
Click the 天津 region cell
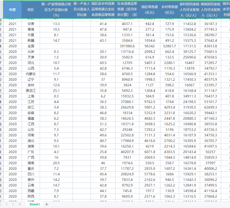tap(31, 57)
